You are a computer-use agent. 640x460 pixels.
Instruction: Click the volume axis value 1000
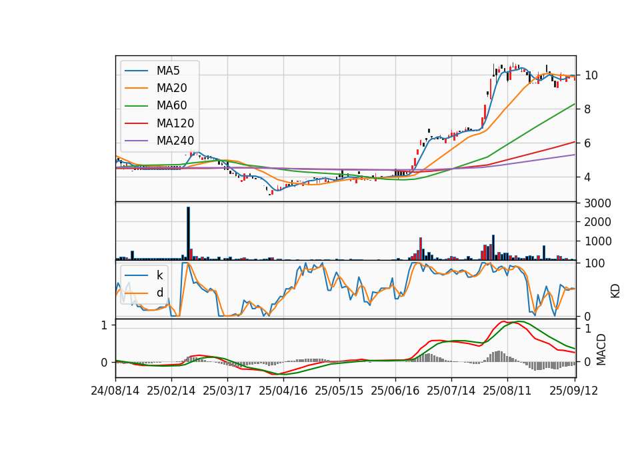click(597, 241)
